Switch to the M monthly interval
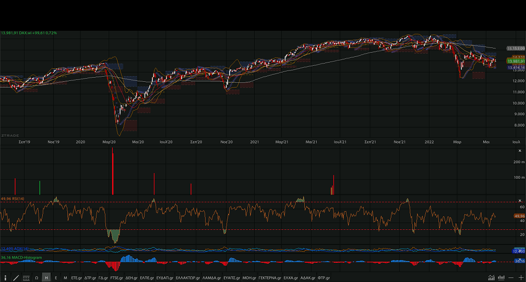 click(x=65, y=278)
